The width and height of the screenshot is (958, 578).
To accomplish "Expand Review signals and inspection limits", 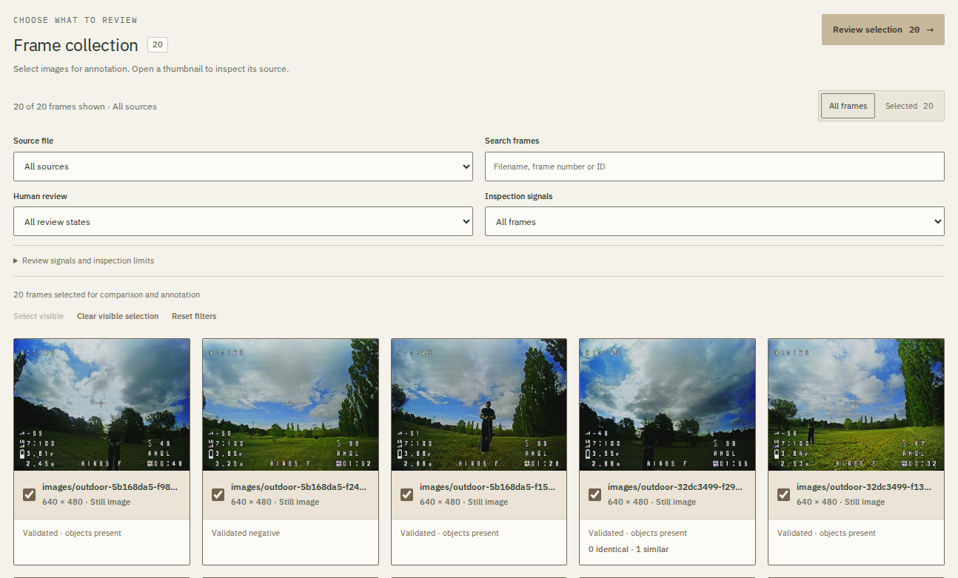I will (x=84, y=261).
